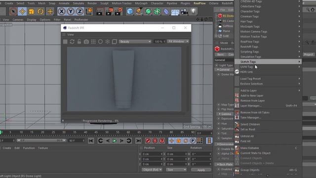
Task: Open the Fit Window dropdown
Action: (x=178, y=42)
